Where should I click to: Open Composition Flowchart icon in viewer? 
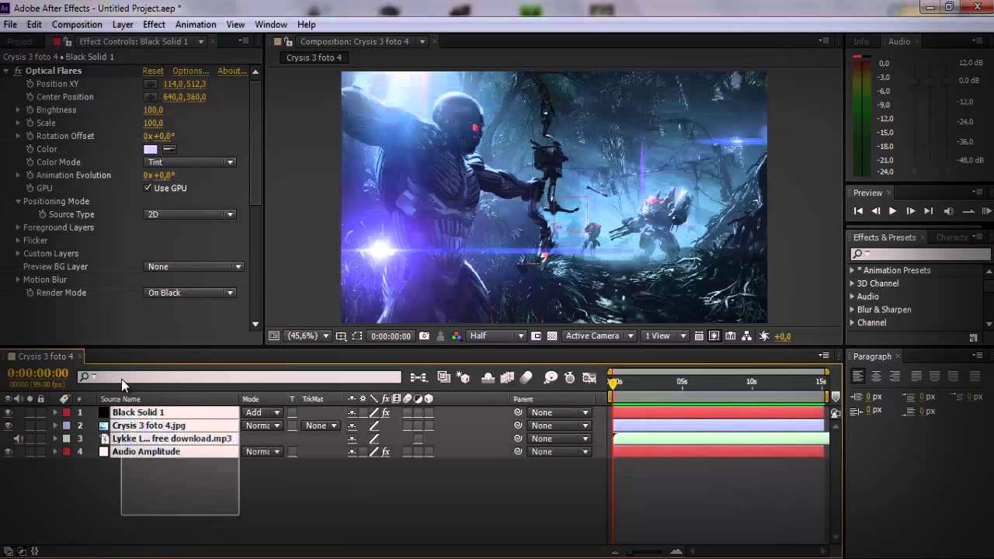click(x=746, y=336)
